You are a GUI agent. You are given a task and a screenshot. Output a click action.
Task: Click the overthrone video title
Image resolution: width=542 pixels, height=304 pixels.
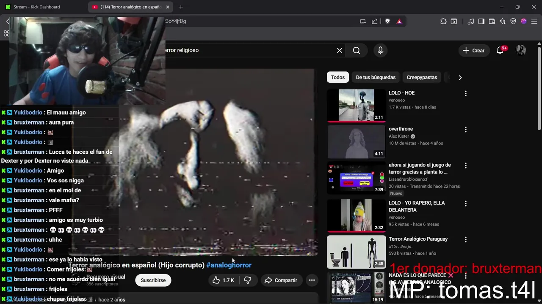click(x=401, y=129)
